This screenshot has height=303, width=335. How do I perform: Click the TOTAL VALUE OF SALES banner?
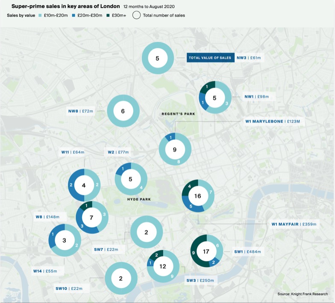[x=210, y=58]
